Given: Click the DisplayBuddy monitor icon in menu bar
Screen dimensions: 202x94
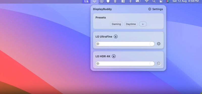Looking at the screenshot, I should pos(94,1).
